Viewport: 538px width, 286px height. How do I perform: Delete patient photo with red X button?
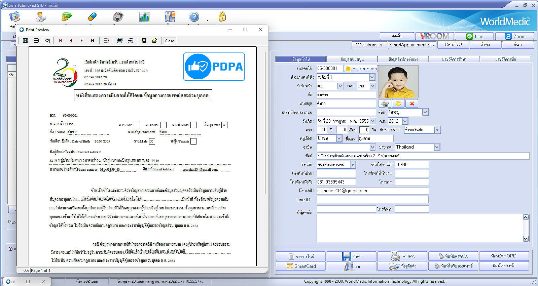point(412,104)
